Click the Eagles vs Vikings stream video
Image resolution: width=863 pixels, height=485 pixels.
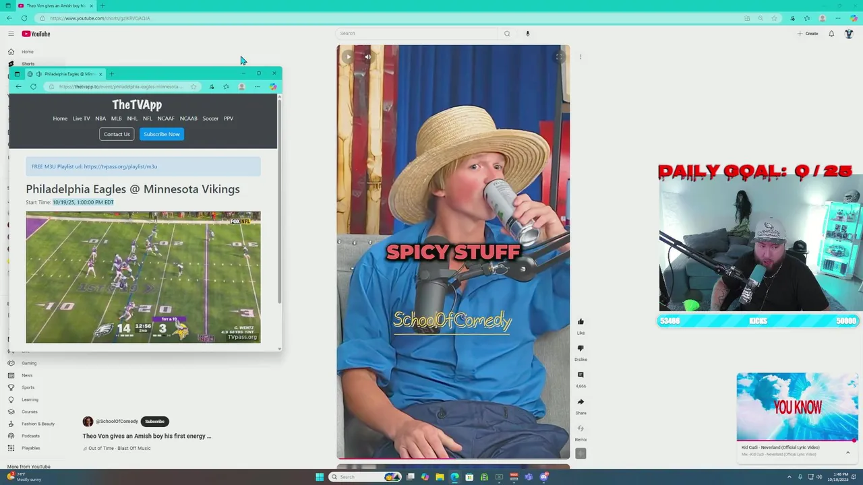(143, 277)
